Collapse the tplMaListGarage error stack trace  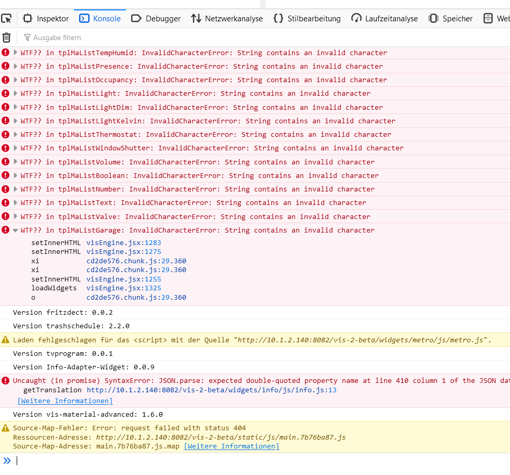click(x=16, y=230)
